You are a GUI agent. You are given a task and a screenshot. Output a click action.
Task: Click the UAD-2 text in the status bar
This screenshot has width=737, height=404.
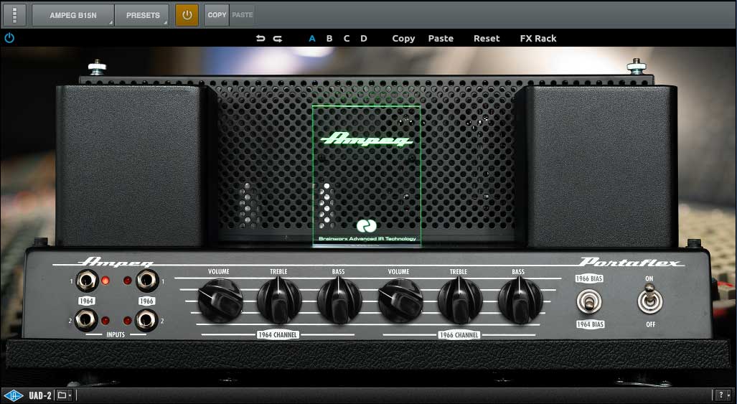point(40,395)
